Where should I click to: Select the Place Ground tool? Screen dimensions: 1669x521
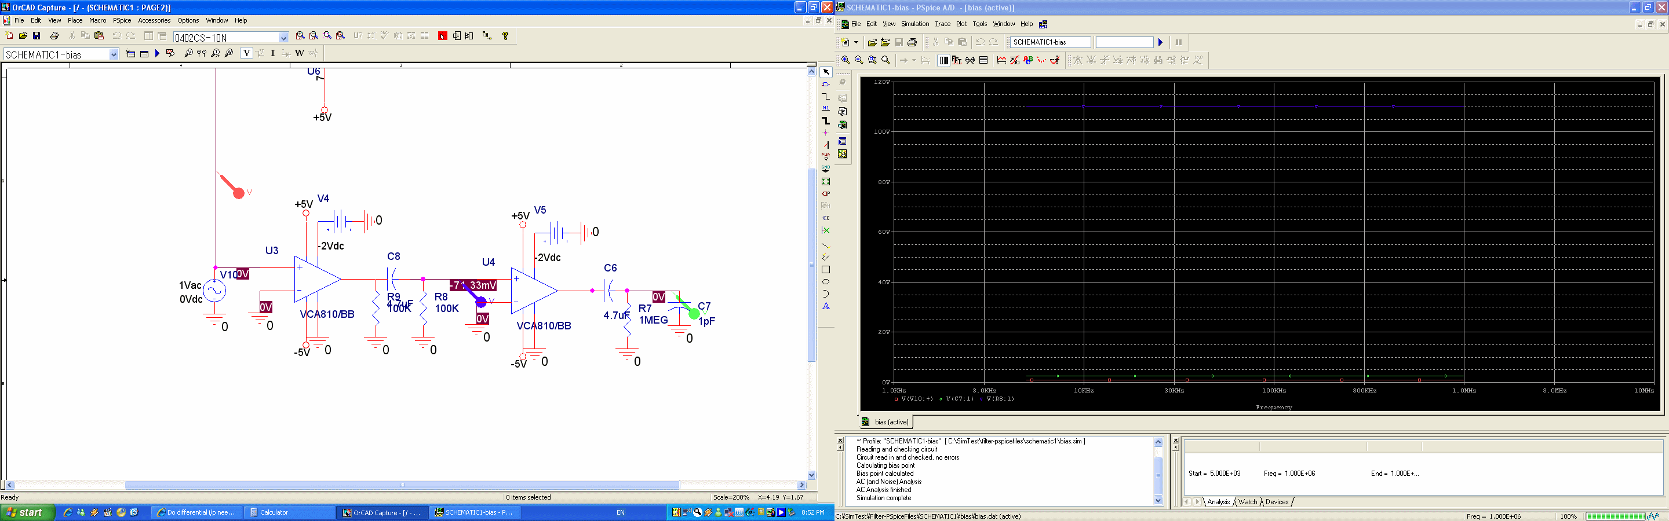click(825, 169)
